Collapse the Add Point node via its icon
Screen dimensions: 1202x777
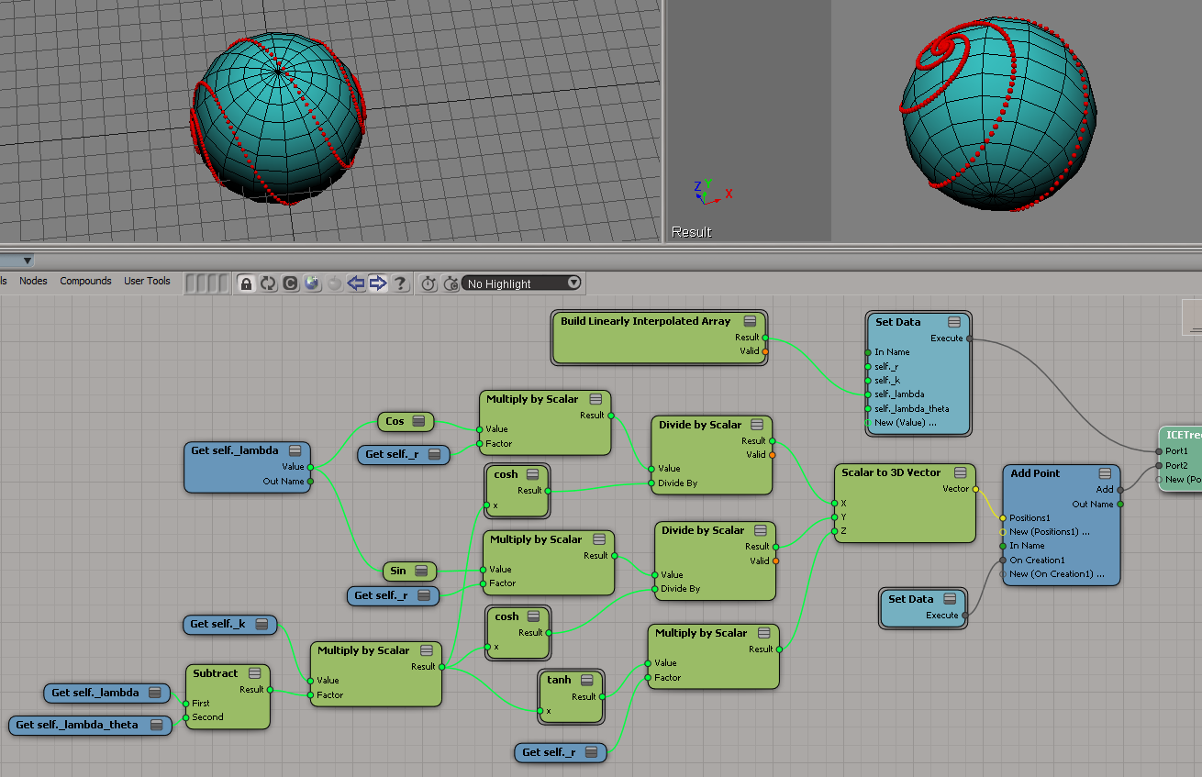click(1105, 473)
